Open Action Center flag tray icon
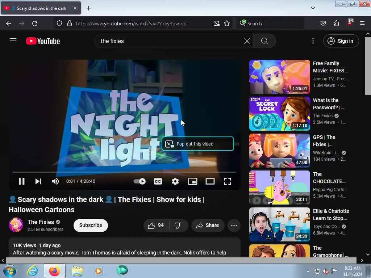The image size is (371, 278). point(334,271)
